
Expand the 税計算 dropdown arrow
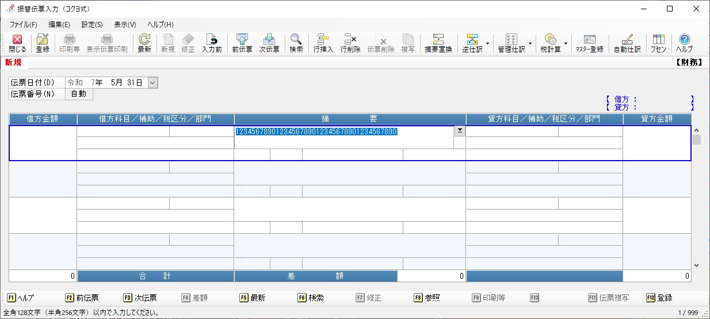tap(566, 44)
